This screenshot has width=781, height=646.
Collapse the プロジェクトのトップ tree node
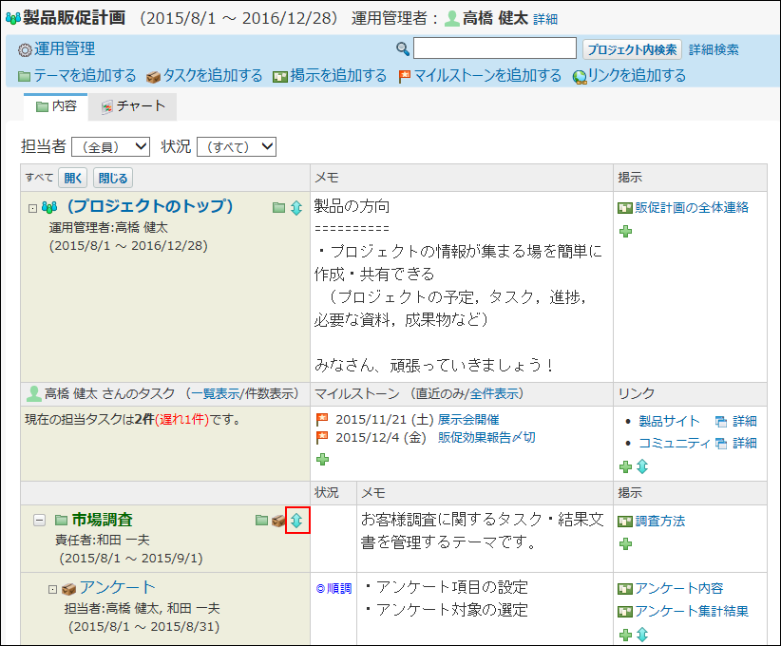32,207
